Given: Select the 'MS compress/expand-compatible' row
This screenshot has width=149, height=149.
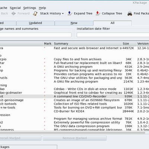Looking at the screenshot, I should 88,130.
